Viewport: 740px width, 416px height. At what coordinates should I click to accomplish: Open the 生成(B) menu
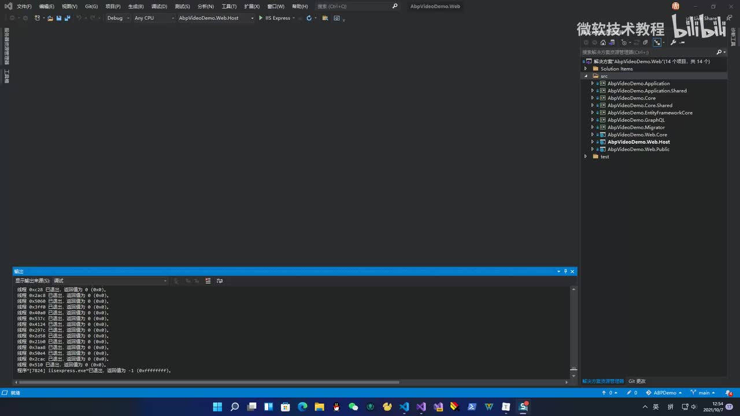pyautogui.click(x=136, y=6)
